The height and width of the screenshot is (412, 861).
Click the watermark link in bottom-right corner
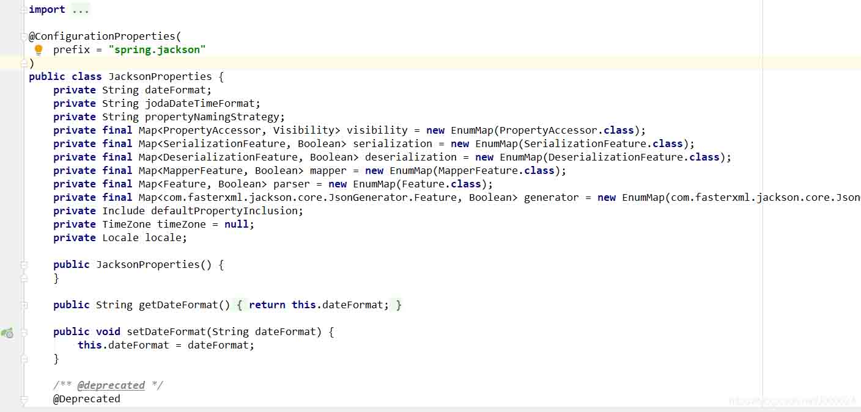click(792, 402)
